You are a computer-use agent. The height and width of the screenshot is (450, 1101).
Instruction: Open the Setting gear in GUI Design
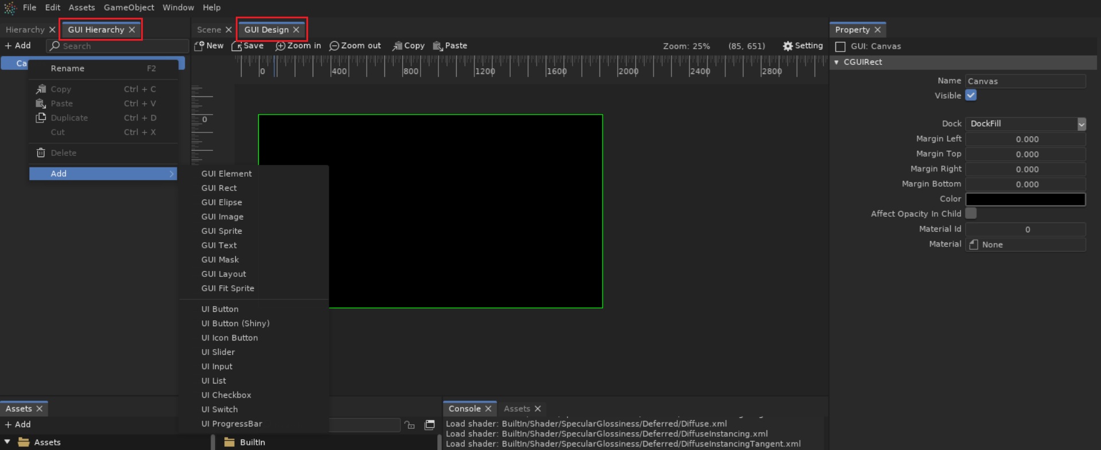click(788, 46)
